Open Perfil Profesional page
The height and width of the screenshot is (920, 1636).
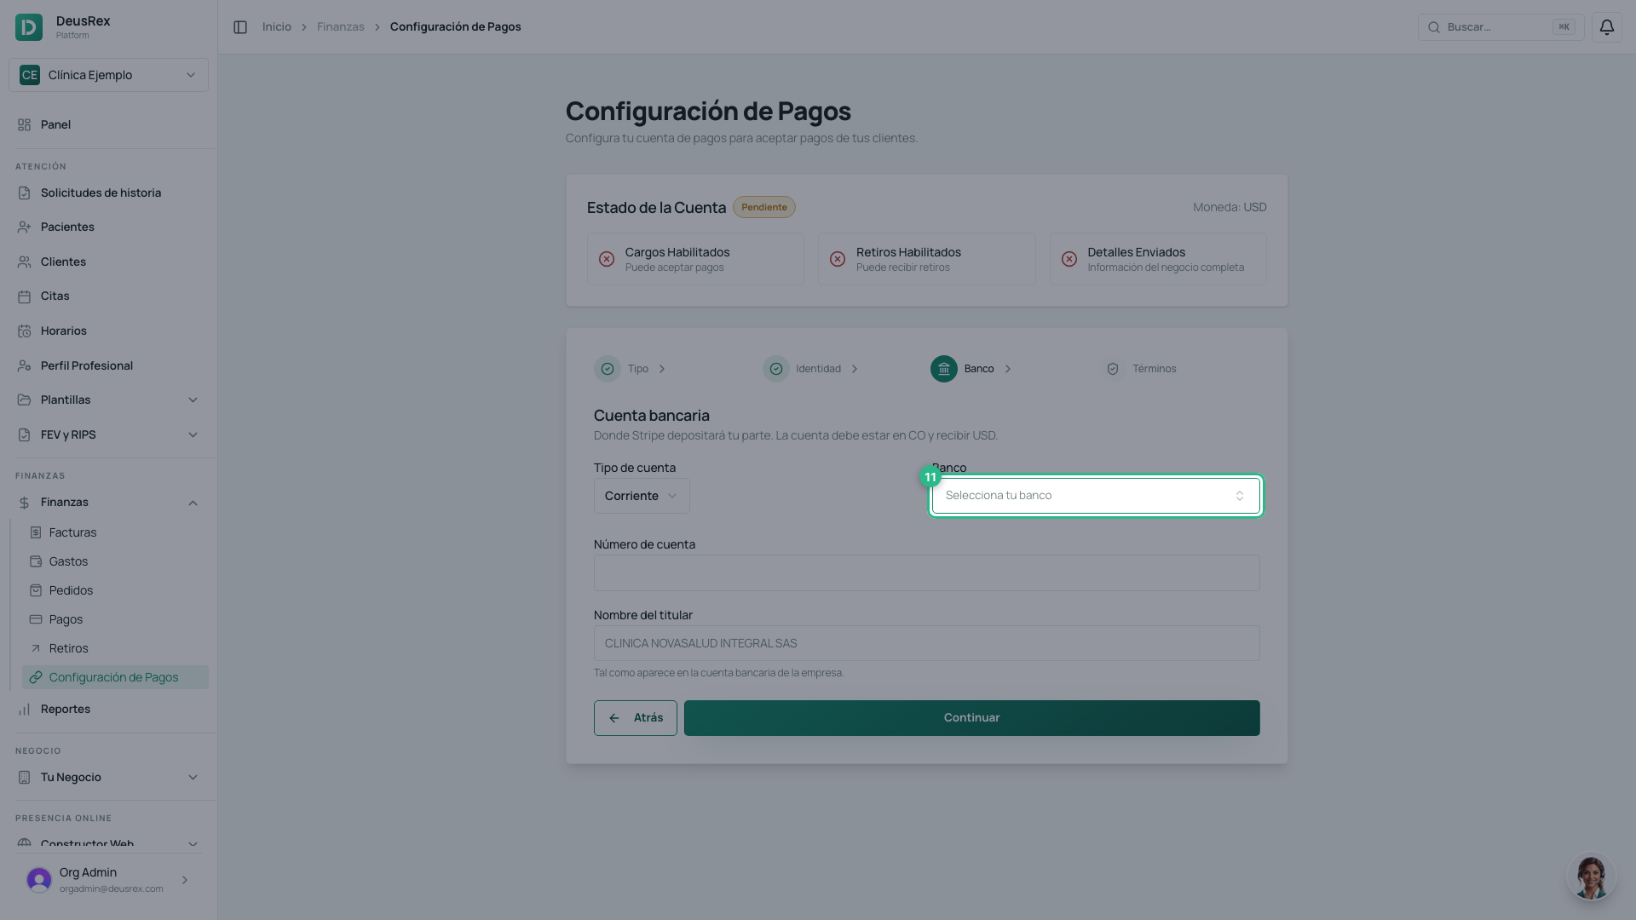click(x=108, y=366)
